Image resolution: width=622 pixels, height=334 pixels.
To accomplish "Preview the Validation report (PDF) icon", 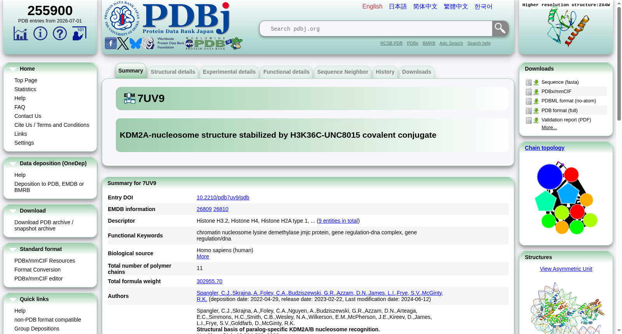I will [x=529, y=120].
